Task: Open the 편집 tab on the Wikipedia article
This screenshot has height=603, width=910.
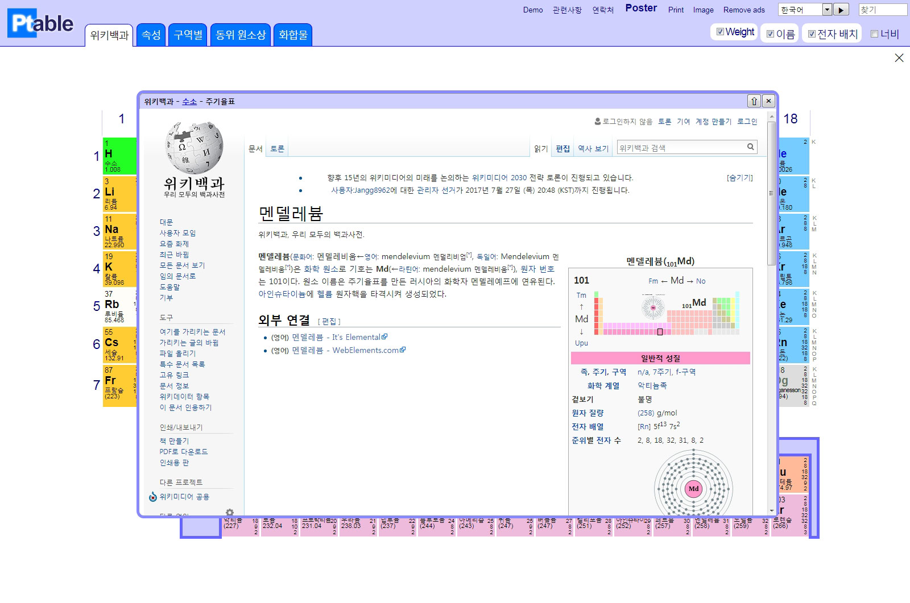Action: pyautogui.click(x=562, y=149)
